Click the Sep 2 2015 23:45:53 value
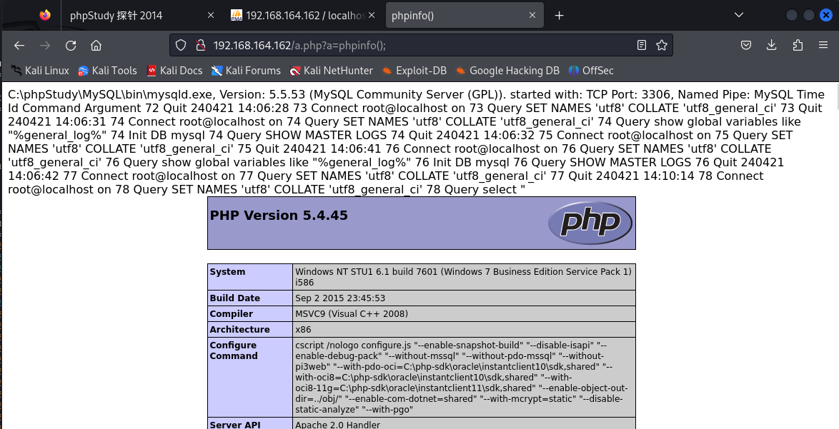Viewport: 839px width, 429px height. 340,298
